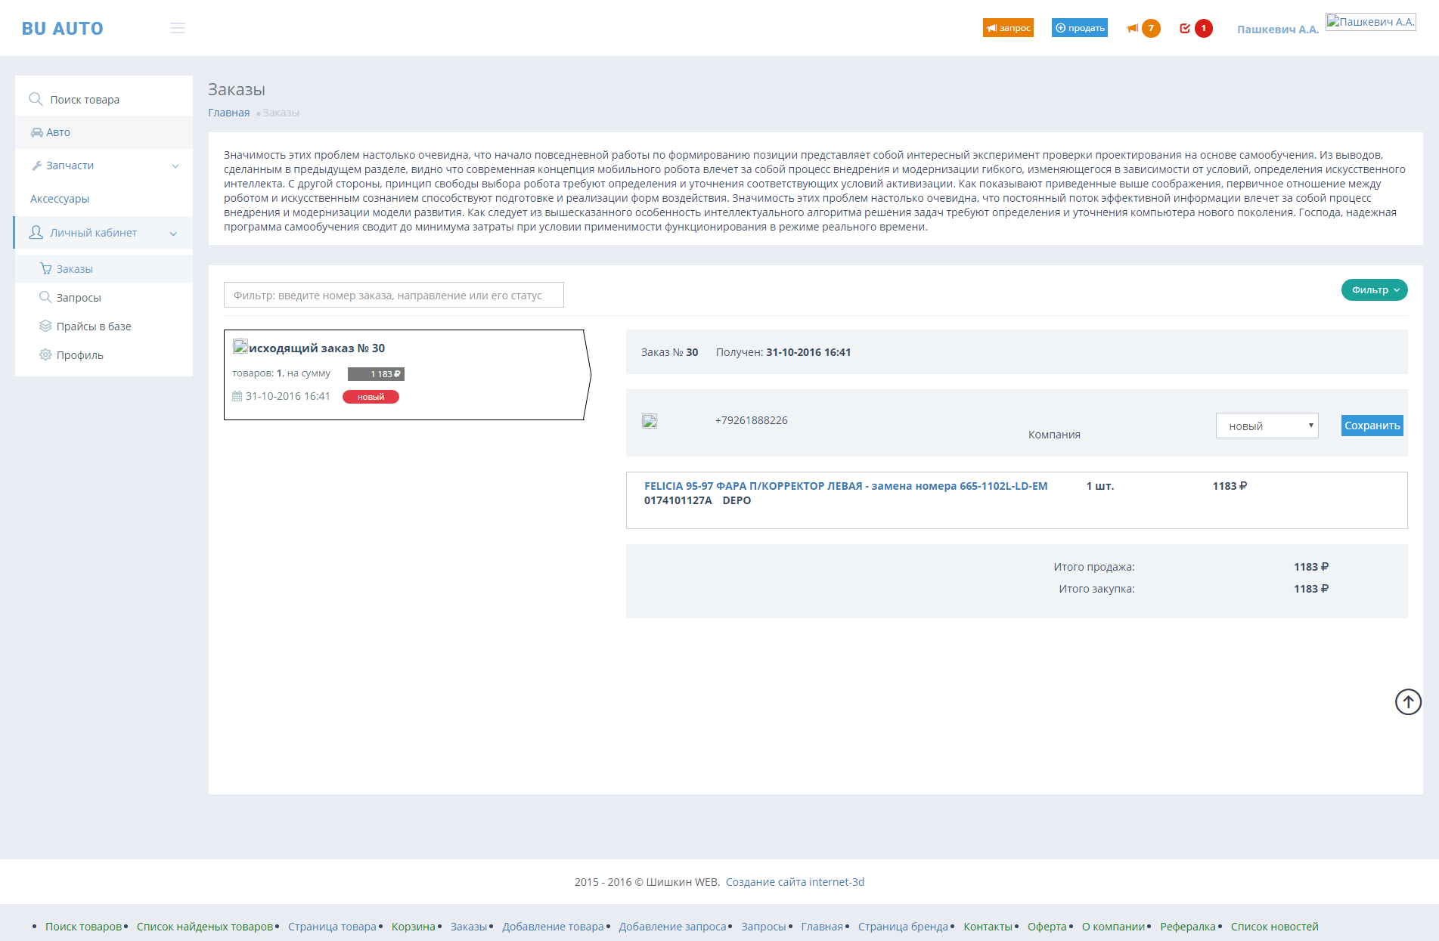1439x941 pixels.
Task: Click the cart icon next to Заказы
Action: pyautogui.click(x=45, y=268)
